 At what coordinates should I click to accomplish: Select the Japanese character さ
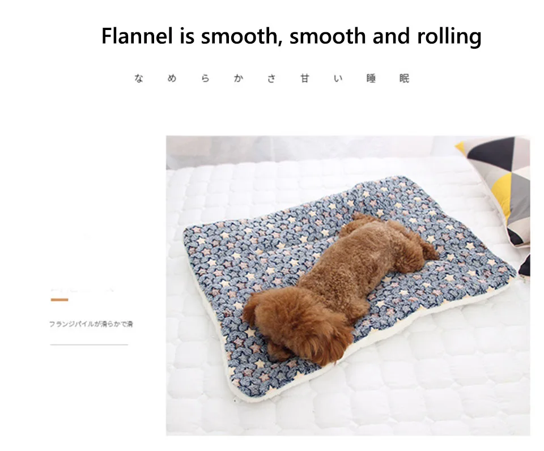tap(271, 78)
